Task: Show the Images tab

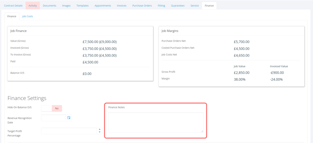Action: click(x=66, y=5)
